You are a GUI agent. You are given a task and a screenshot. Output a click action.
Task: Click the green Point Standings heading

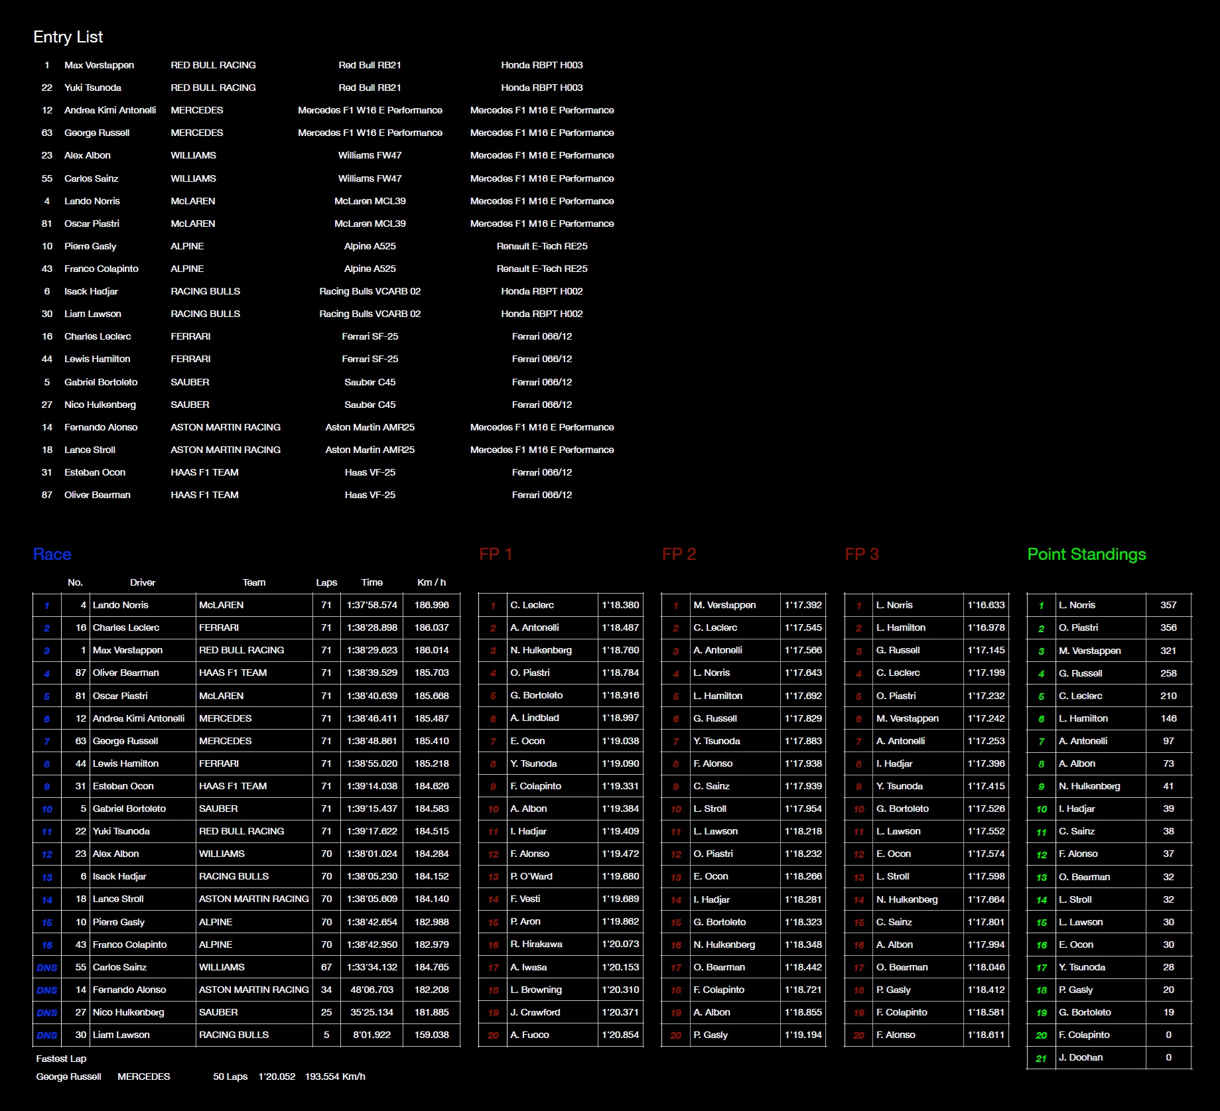point(1086,555)
